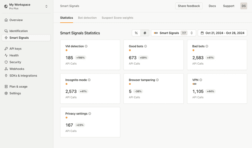
Task: Click info icon next to Browser tampering
Action: tap(157, 80)
